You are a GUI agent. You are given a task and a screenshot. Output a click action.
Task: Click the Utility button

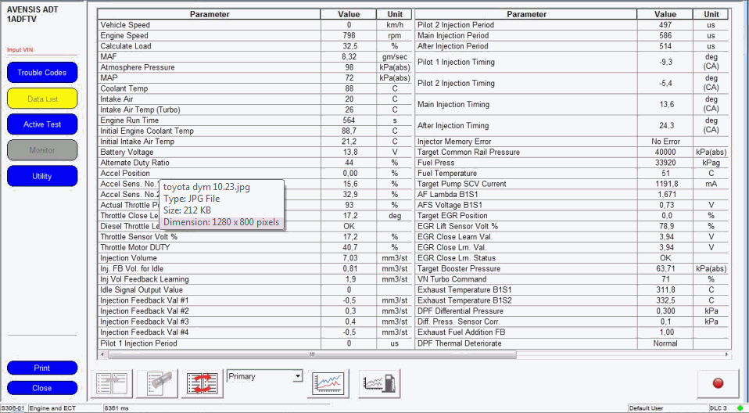(42, 176)
